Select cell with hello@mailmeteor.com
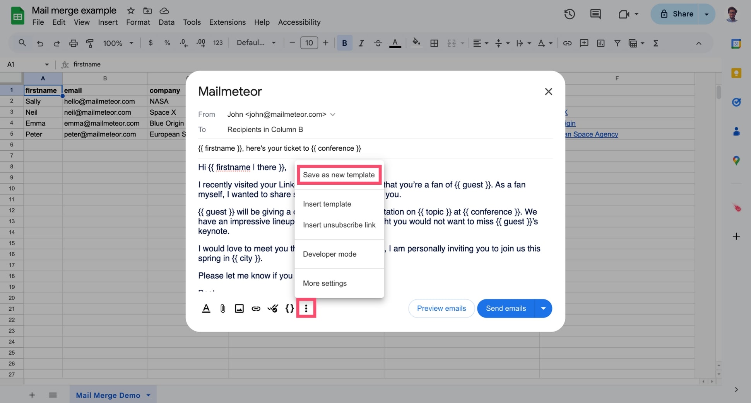The width and height of the screenshot is (751, 403). pyautogui.click(x=105, y=101)
